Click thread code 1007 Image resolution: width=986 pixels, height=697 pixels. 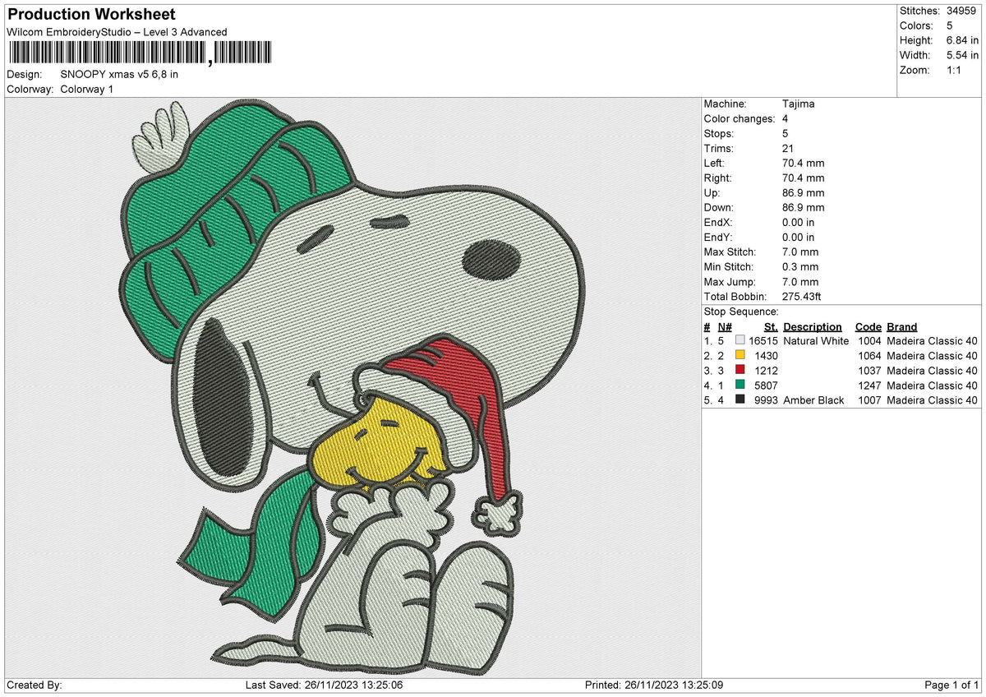tap(869, 400)
